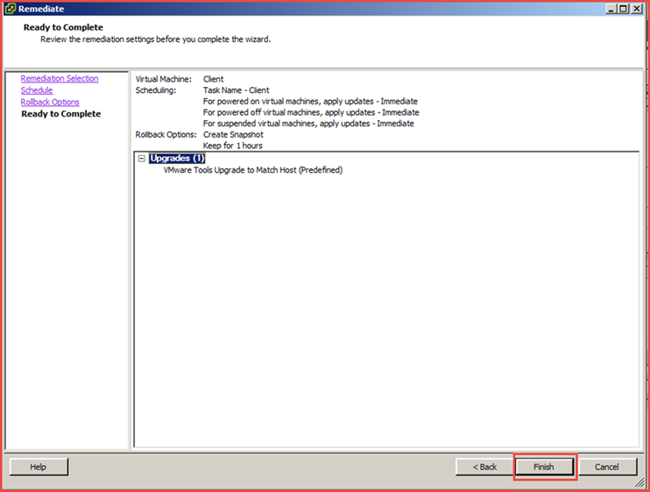Click the 'Ready to Complete' page heading
Screen dimensions: 650x492
pos(63,27)
